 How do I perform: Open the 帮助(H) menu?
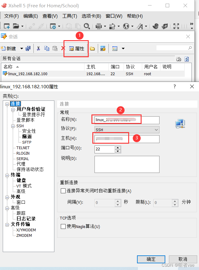pos(135,16)
